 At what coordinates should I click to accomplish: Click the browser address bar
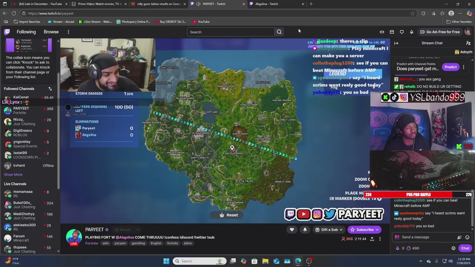[x=217, y=13]
